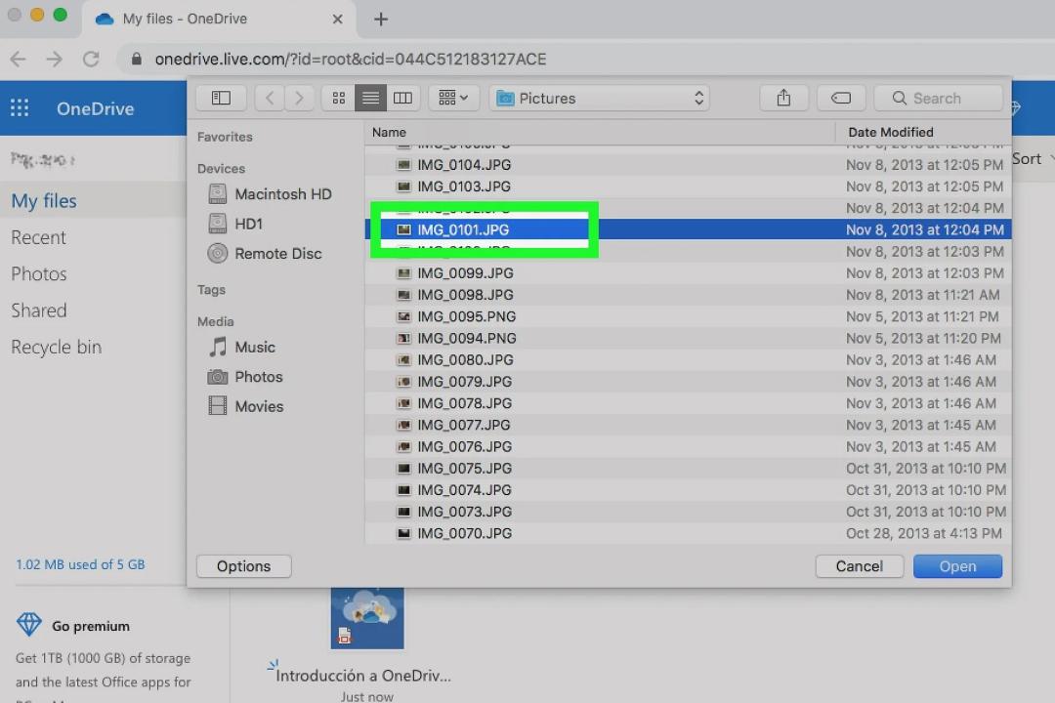Click the browser forward arrow
1055x703 pixels.
coord(55,60)
